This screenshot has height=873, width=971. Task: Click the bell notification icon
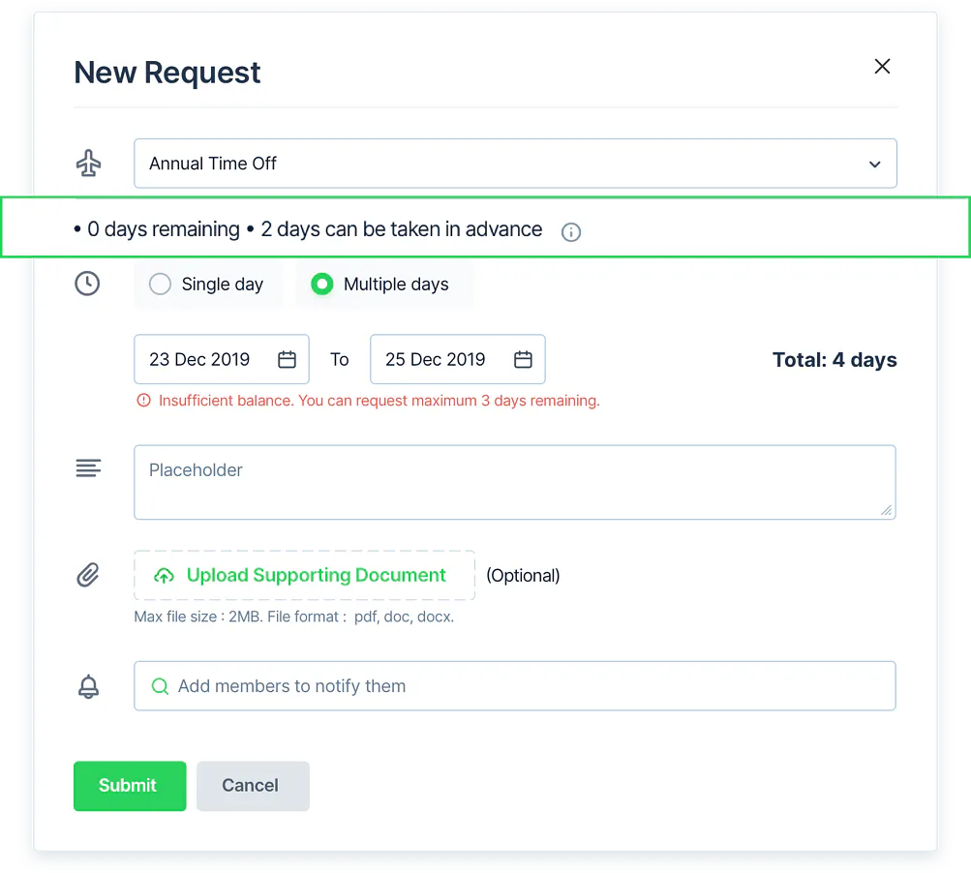[x=88, y=686]
